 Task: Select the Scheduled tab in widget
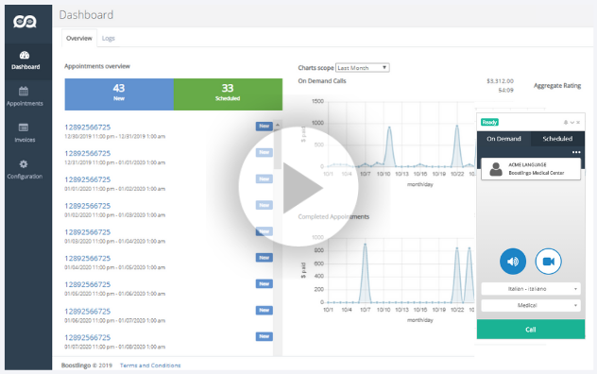click(557, 139)
